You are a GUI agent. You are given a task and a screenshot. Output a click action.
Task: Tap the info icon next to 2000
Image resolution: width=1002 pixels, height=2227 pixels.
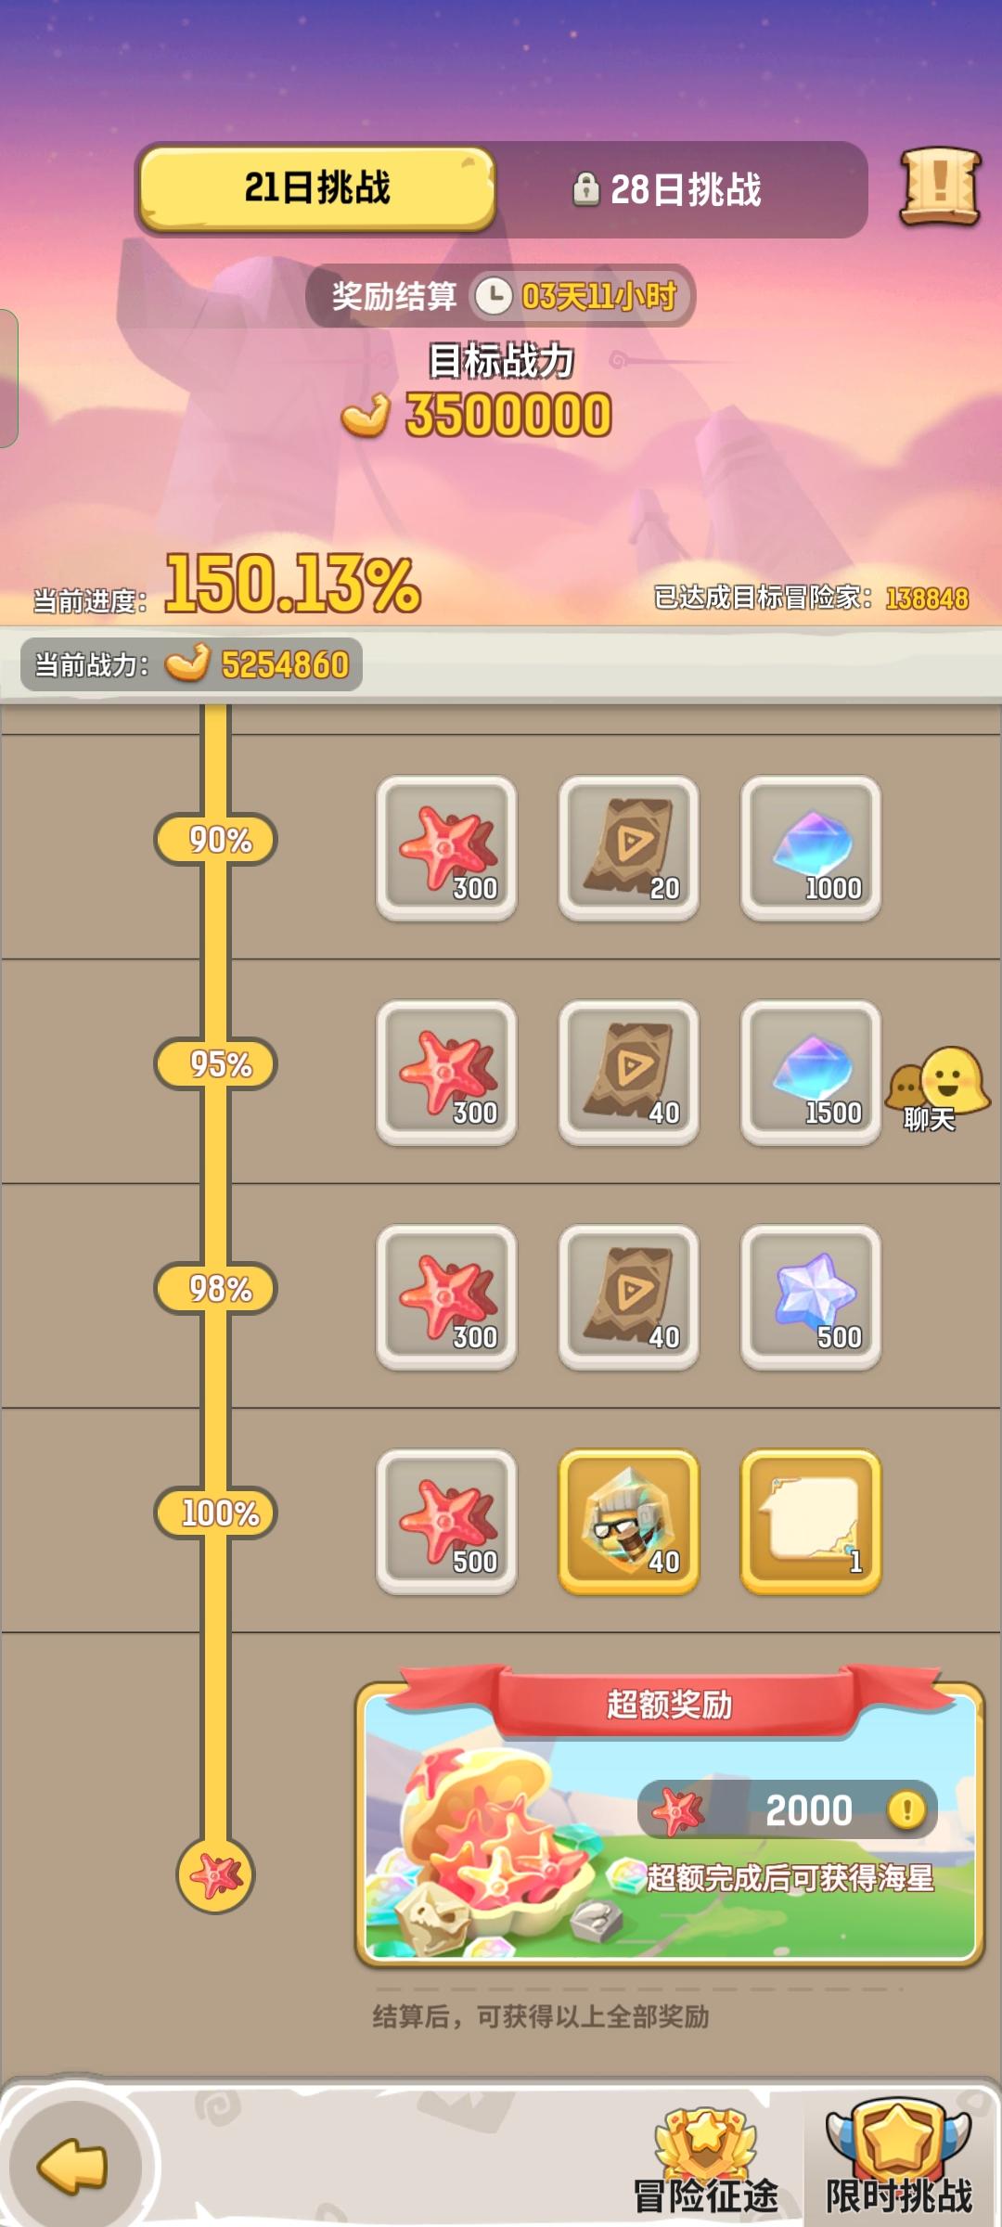point(906,1809)
